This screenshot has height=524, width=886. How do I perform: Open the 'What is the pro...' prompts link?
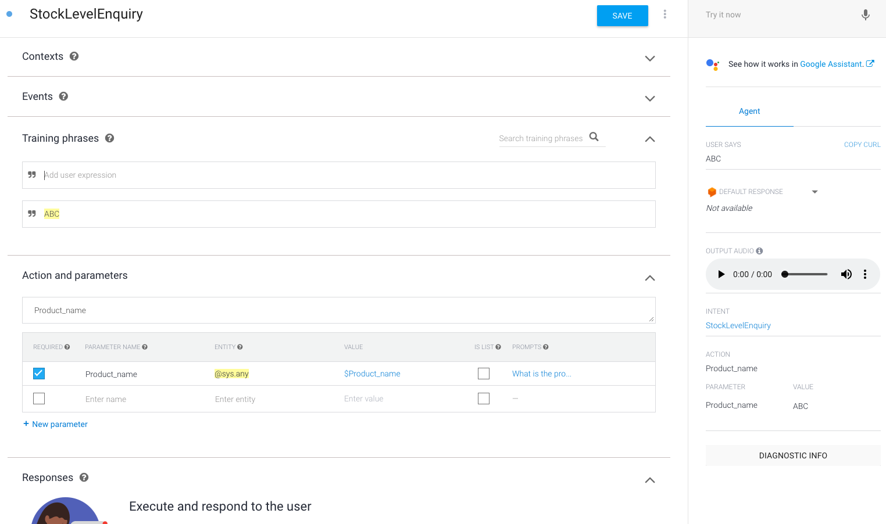pos(541,374)
